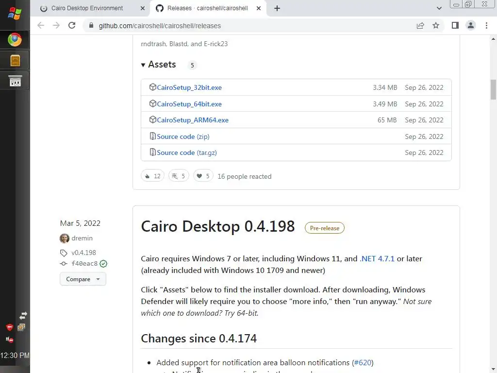The image size is (497, 373).
Task: Reload the GitHub releases page
Action: pos(72,26)
